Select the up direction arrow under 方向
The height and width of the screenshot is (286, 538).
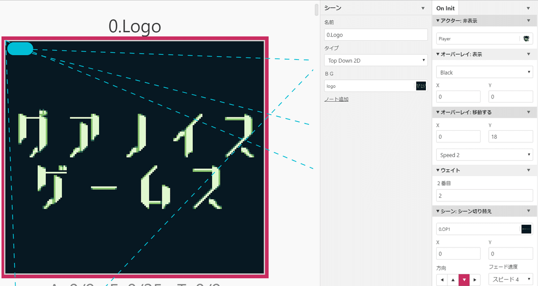click(453, 279)
